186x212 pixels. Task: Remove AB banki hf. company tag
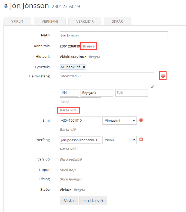tap(84, 67)
